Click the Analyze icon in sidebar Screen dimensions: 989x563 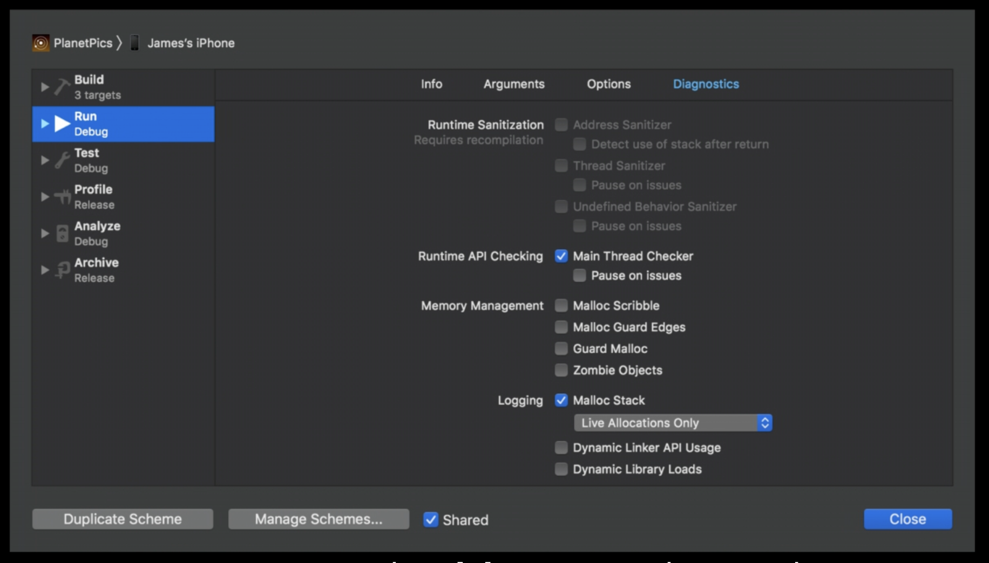pos(63,234)
